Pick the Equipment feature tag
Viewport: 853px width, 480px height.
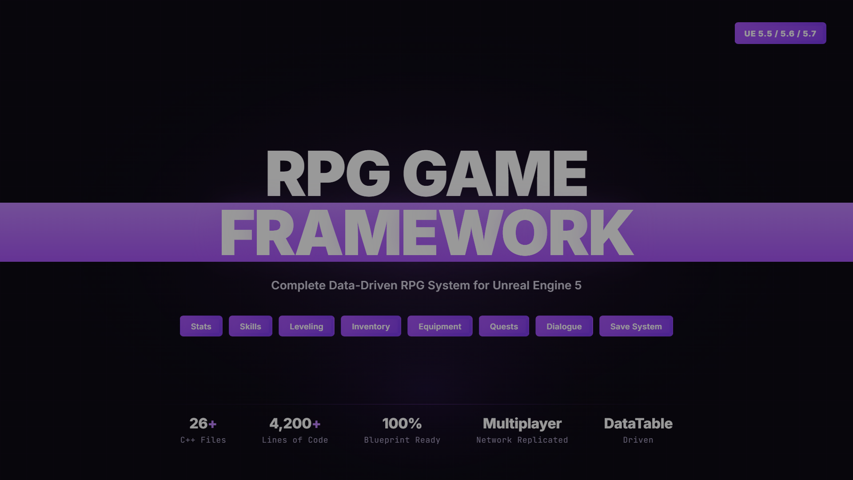pos(440,326)
